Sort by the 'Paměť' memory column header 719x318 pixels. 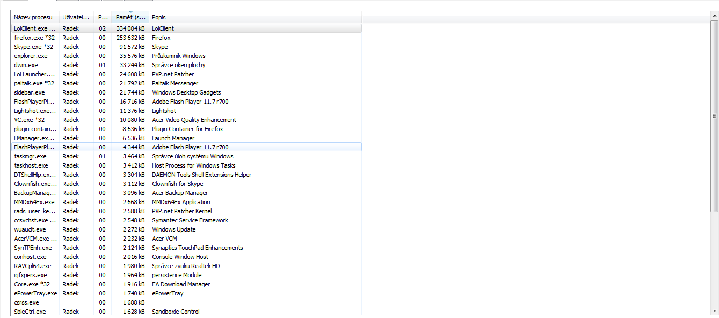[130, 17]
